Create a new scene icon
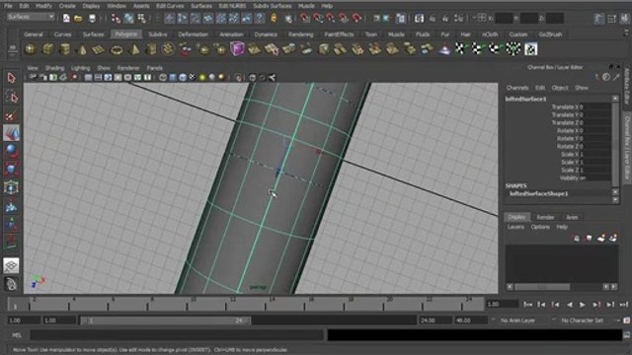This screenshot has width=632, height=355. [x=66, y=18]
